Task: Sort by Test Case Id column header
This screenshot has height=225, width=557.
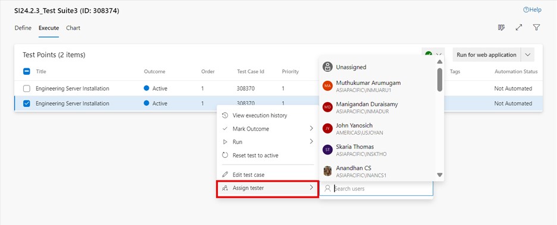Action: coord(251,71)
